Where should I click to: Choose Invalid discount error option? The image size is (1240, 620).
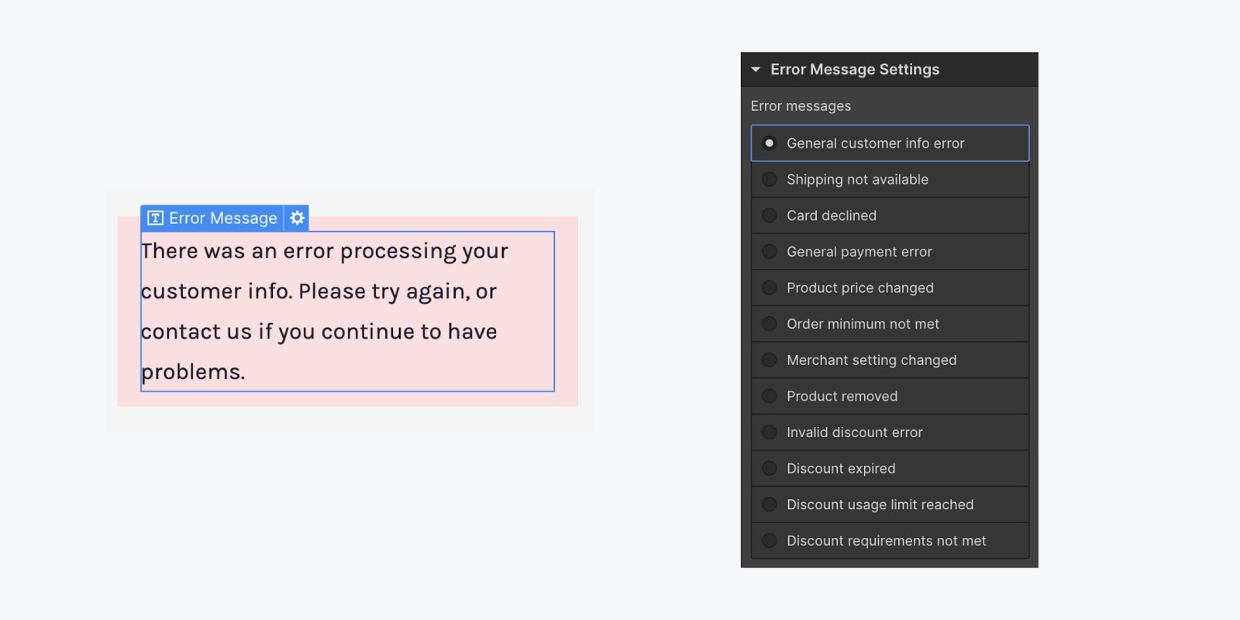click(890, 432)
